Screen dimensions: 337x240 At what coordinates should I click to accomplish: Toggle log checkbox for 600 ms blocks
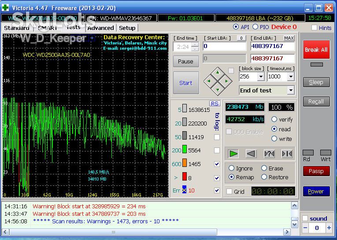pyautogui.click(x=217, y=164)
